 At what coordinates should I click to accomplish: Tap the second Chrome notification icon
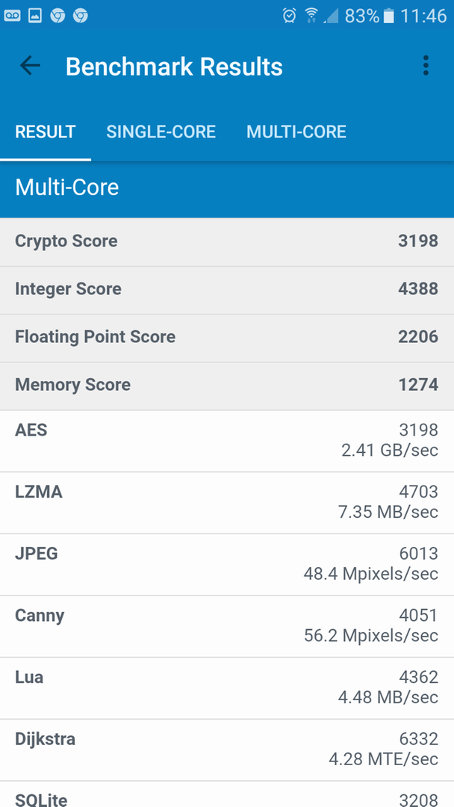click(80, 16)
